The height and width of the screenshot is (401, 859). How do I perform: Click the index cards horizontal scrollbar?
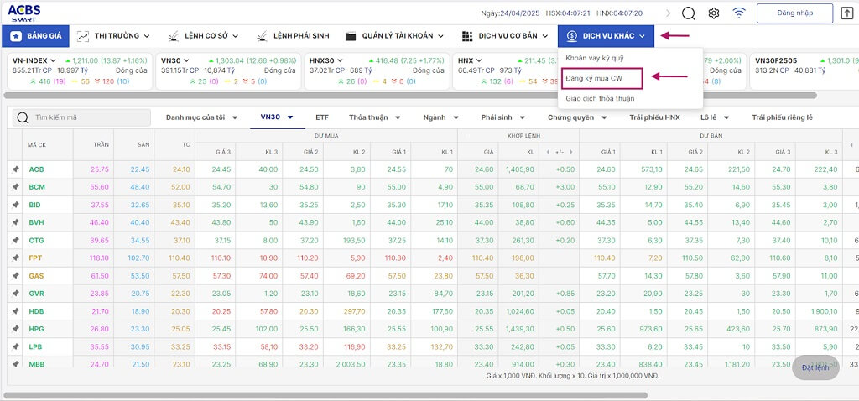[x=410, y=96]
